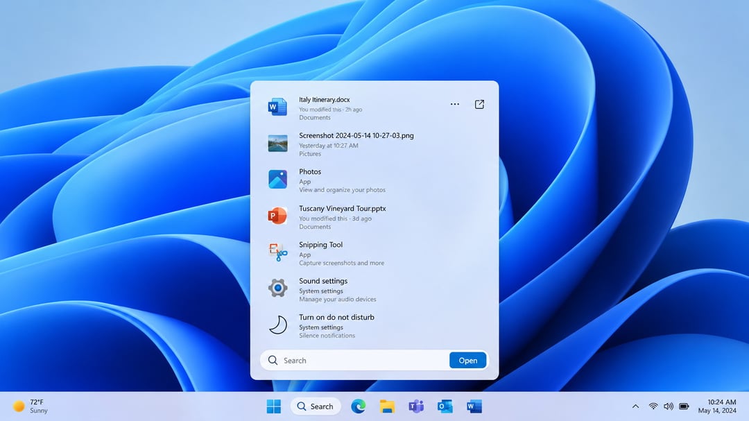Viewport: 749px width, 421px height.
Task: Select the Sound settings result title
Action: click(x=323, y=281)
